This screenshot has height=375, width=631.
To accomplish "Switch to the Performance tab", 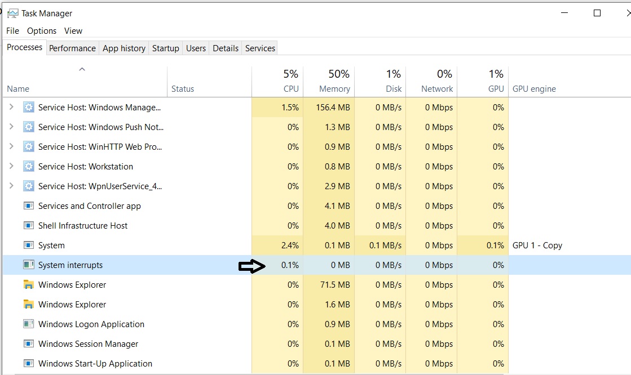I will (x=72, y=48).
